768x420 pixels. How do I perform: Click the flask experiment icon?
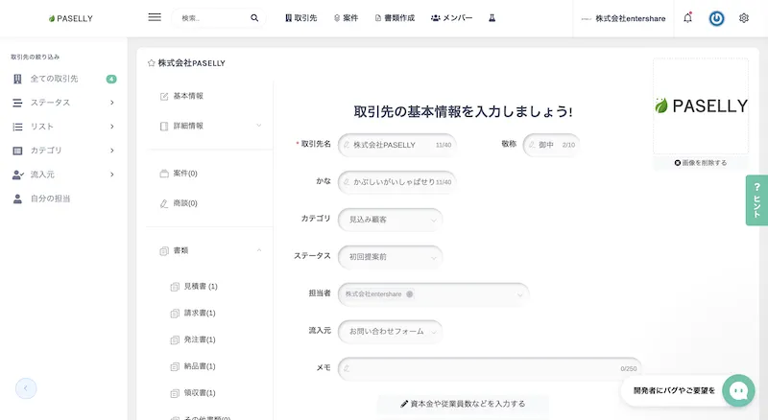pos(492,18)
